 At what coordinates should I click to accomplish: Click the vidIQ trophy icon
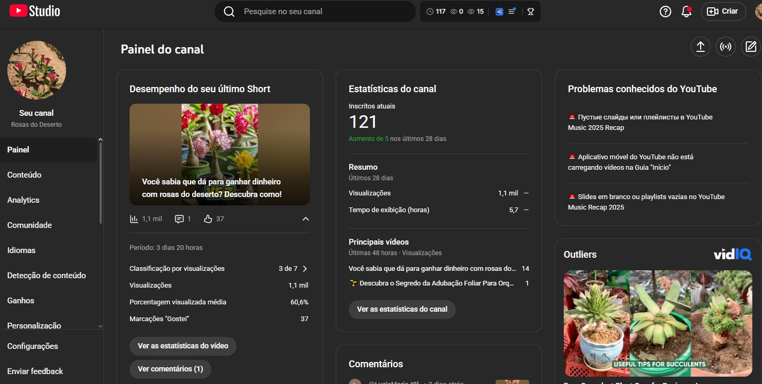[x=531, y=12]
